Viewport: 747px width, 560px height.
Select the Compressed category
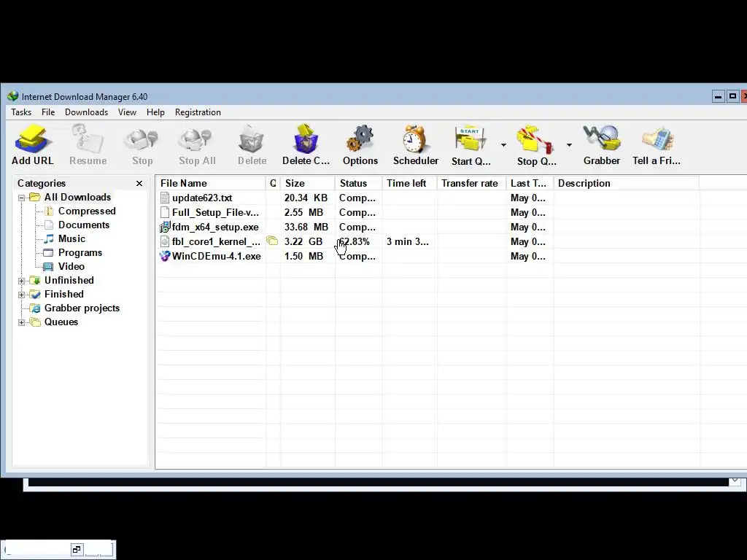(87, 211)
